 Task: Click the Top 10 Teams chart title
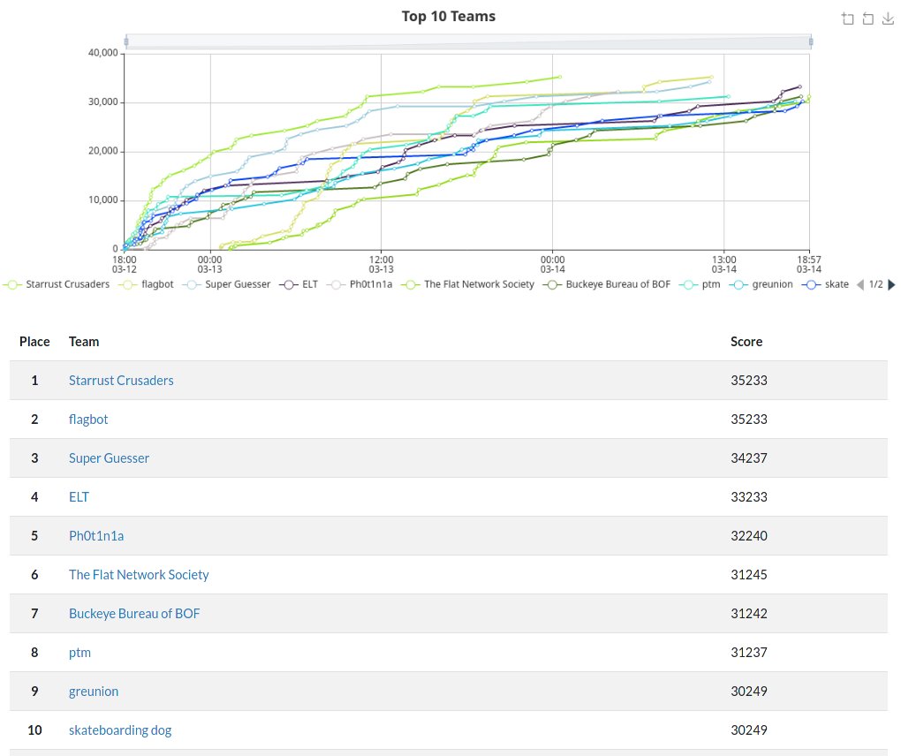pyautogui.click(x=448, y=16)
